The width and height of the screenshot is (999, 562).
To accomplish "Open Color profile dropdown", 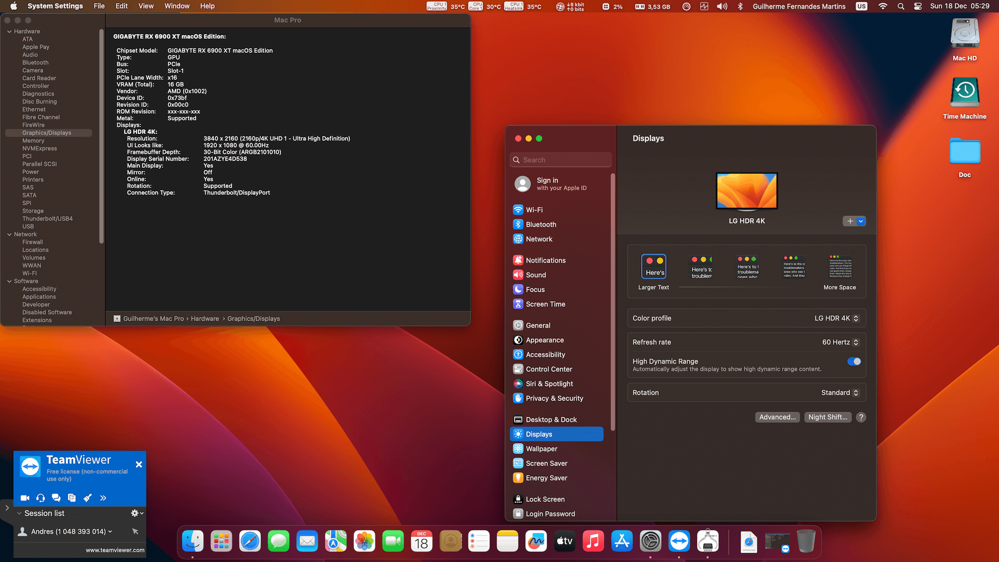I will tap(837, 318).
